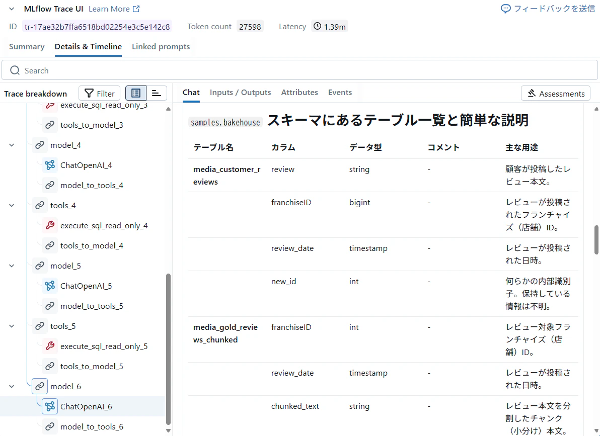This screenshot has width=600, height=436.
Task: Click the external-link icon beside Learn More
Action: pyautogui.click(x=136, y=9)
